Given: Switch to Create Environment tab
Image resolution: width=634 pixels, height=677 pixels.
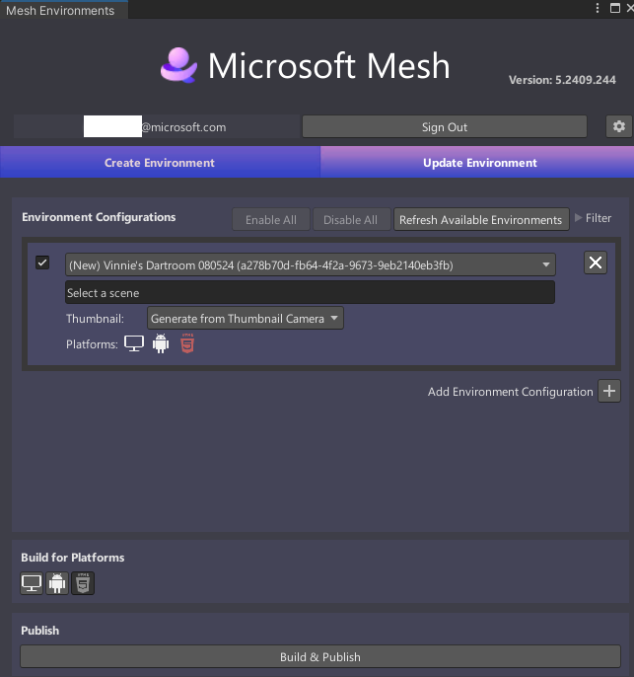Looking at the screenshot, I should pos(160,162).
